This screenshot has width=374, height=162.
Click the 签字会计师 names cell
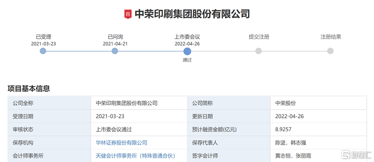coord(318,156)
